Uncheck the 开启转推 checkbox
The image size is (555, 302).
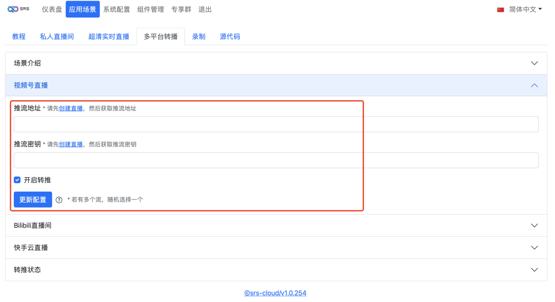pyautogui.click(x=17, y=180)
